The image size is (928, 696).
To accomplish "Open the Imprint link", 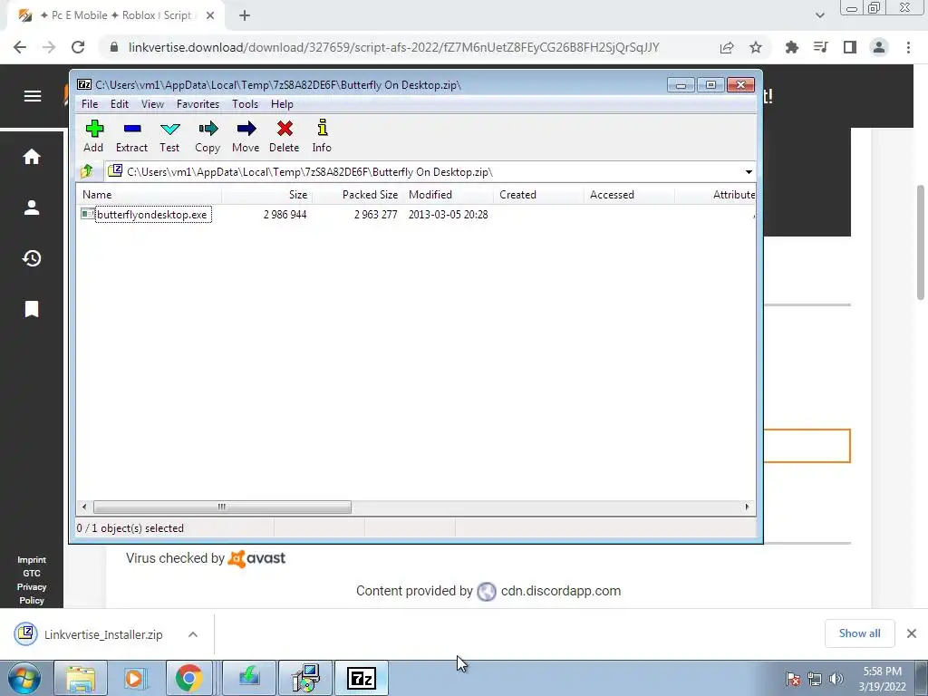I will 32,560.
